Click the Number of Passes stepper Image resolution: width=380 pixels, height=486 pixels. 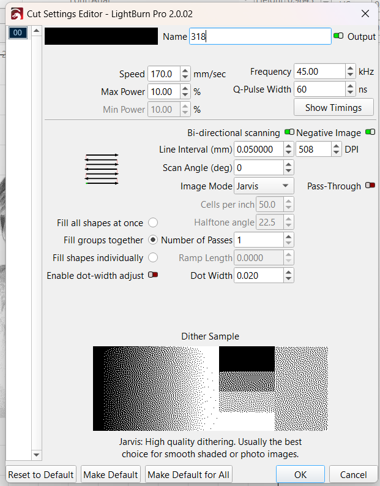(289, 240)
